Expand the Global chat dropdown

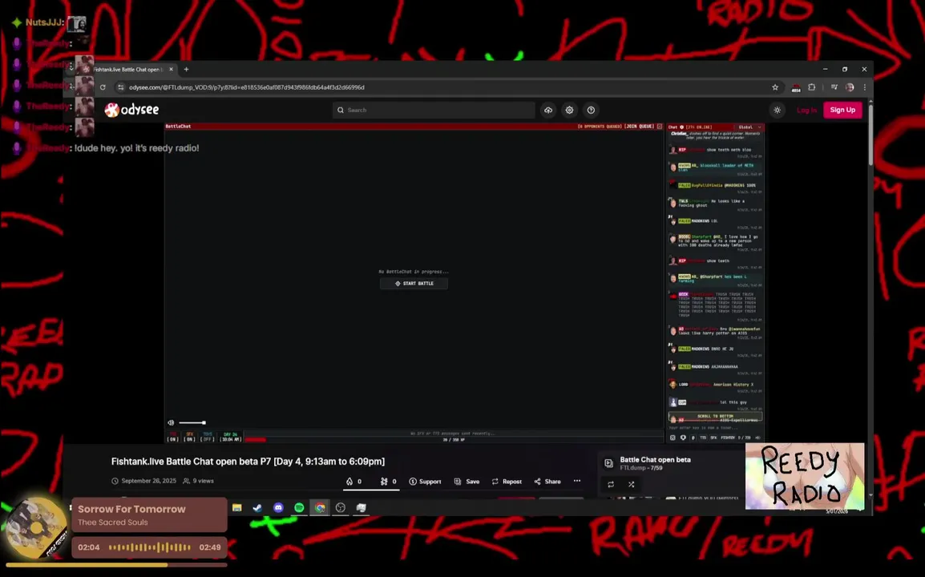pyautogui.click(x=749, y=127)
